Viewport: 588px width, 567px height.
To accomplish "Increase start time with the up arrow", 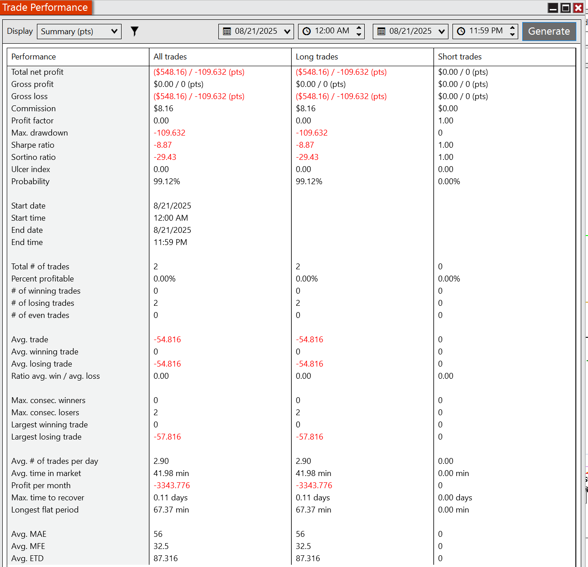I will pos(359,28).
